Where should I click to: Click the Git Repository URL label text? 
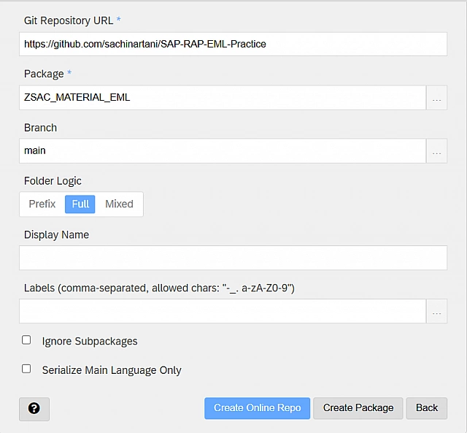click(x=68, y=20)
